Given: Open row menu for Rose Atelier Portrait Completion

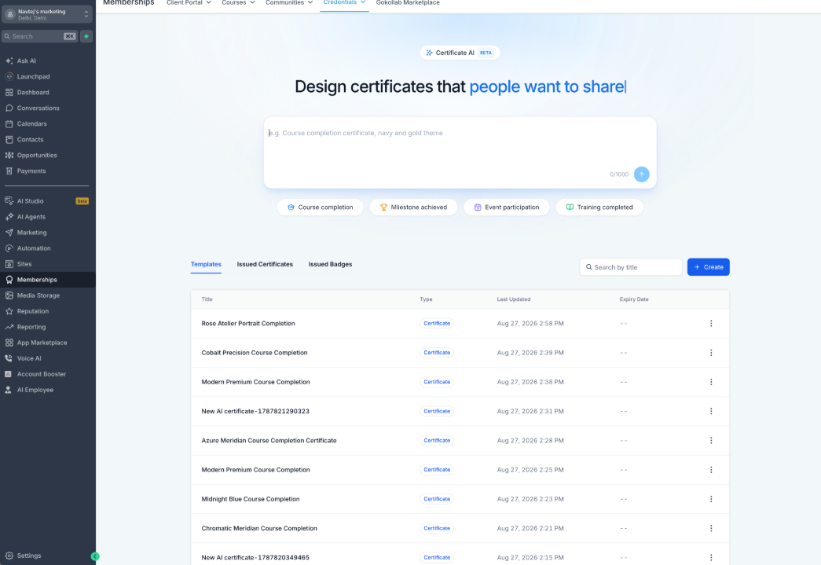Looking at the screenshot, I should pyautogui.click(x=711, y=324).
